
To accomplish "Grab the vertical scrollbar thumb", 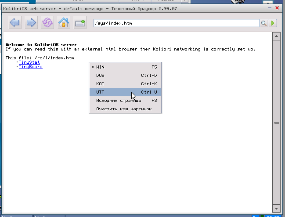I will pyautogui.click(x=277, y=123).
